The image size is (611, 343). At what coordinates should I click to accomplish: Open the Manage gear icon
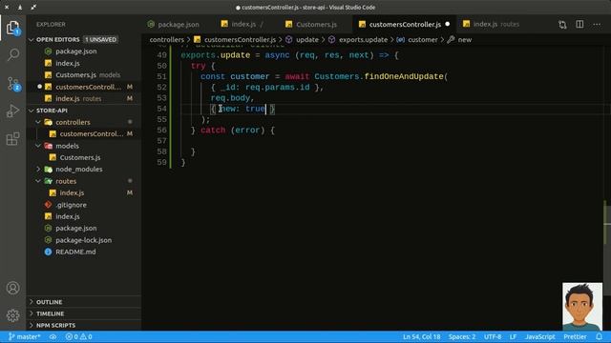(x=12, y=315)
